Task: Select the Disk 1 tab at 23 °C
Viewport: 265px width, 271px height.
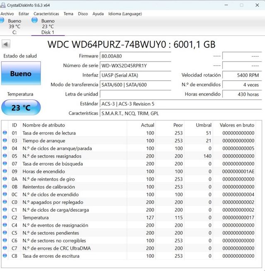Action: point(48,26)
